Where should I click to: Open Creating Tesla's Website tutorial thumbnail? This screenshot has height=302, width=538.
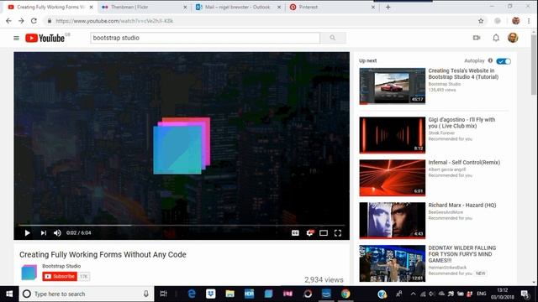point(393,86)
